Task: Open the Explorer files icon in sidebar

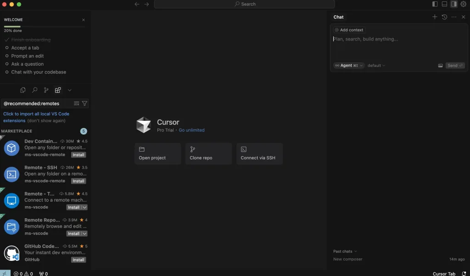Action: [x=23, y=90]
